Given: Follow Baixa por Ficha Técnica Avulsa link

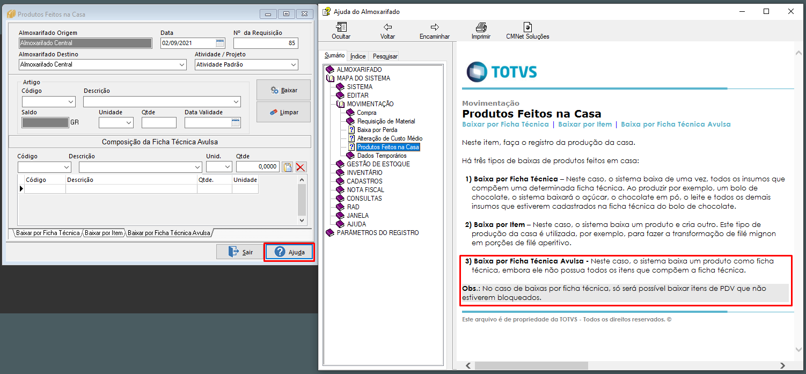Looking at the screenshot, I should click(x=676, y=124).
